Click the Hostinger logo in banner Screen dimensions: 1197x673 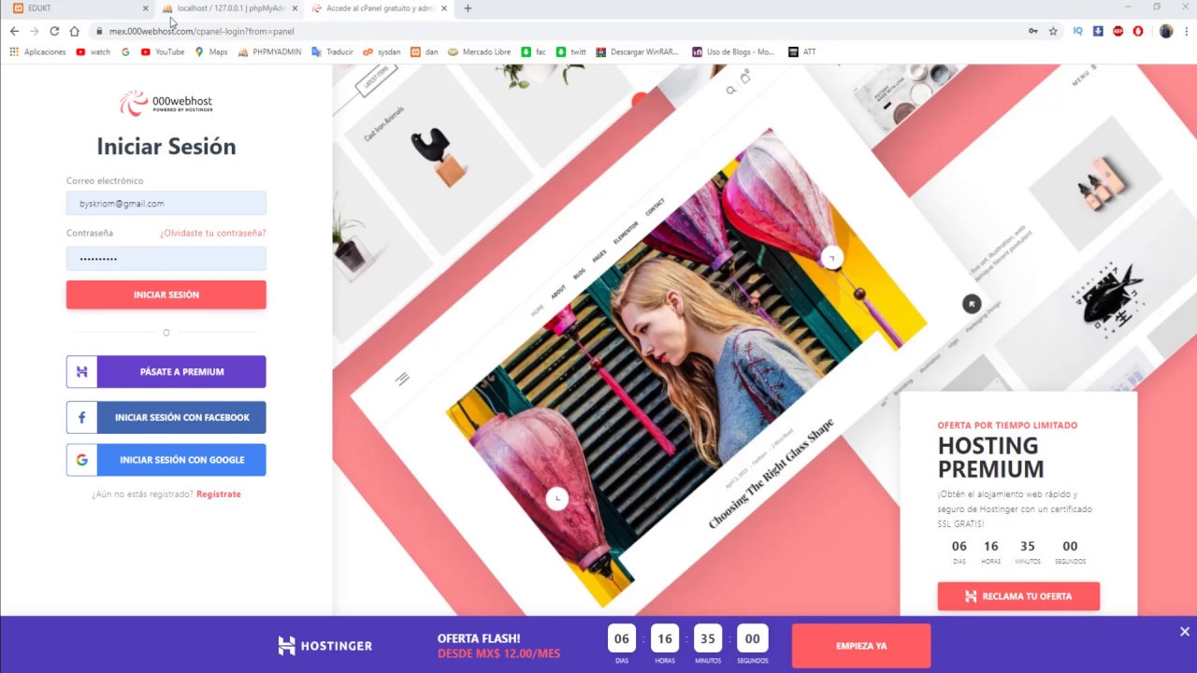324,645
